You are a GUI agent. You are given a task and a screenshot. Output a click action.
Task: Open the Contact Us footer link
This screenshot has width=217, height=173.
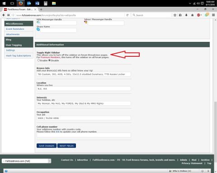pos(67,160)
